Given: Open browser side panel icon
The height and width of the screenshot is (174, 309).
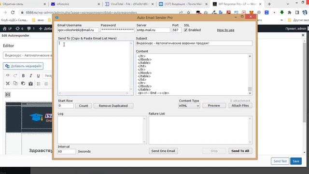Looking at the screenshot, I should (x=297, y=13).
